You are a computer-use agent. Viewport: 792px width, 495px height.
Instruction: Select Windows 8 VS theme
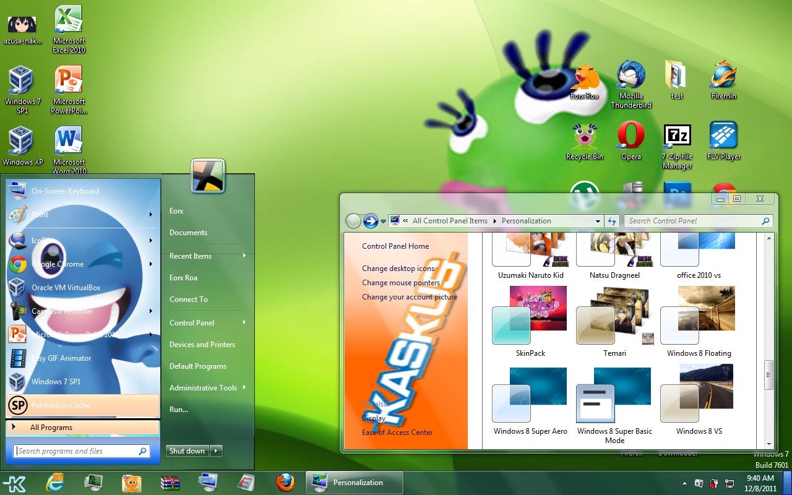699,400
